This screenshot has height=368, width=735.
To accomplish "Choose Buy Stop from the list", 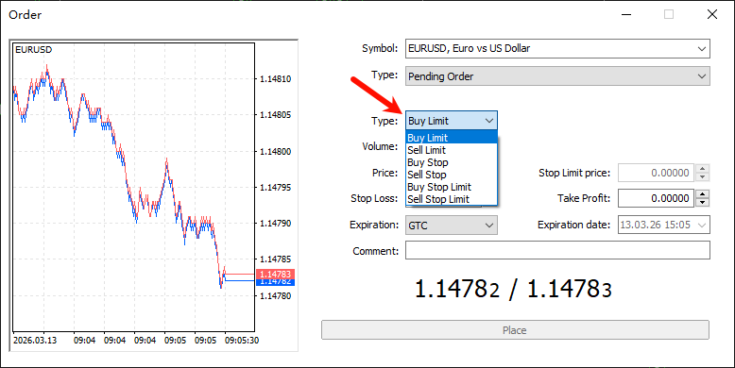I will point(451,162).
